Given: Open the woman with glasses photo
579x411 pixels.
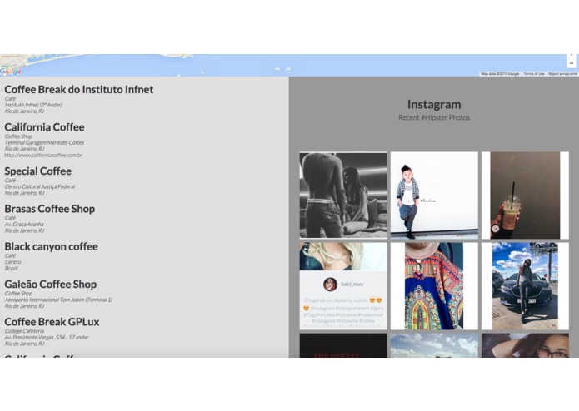Looking at the screenshot, I should click(525, 345).
